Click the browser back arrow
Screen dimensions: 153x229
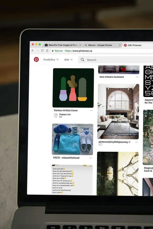(33, 51)
